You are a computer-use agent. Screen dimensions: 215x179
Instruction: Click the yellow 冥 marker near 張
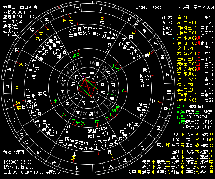click(41, 34)
